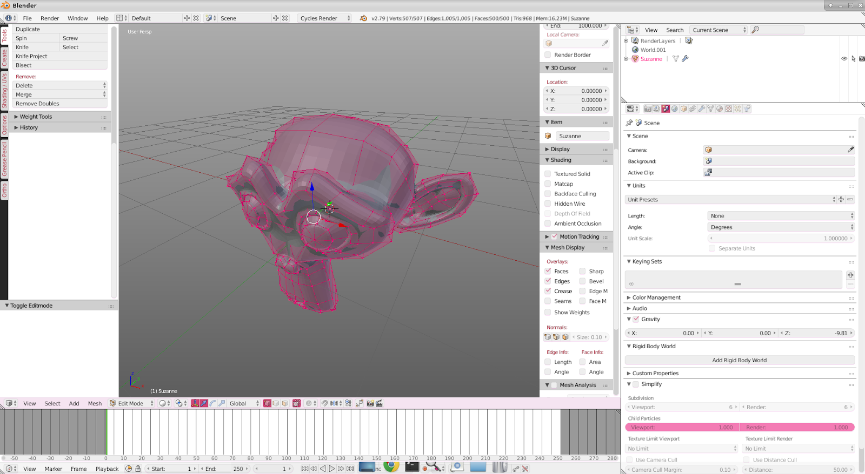The height and width of the screenshot is (474, 865).
Task: Enable the Matcap checkbox
Action: click(548, 184)
